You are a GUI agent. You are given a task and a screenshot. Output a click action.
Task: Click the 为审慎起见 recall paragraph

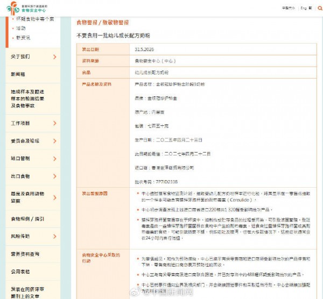(x=226, y=262)
